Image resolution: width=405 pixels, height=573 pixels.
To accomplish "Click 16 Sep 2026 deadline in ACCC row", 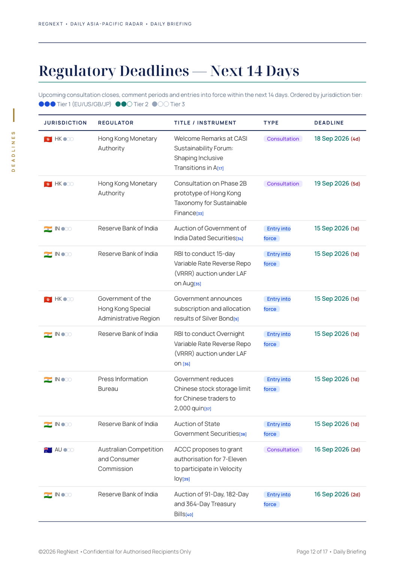I will coord(337,450).
